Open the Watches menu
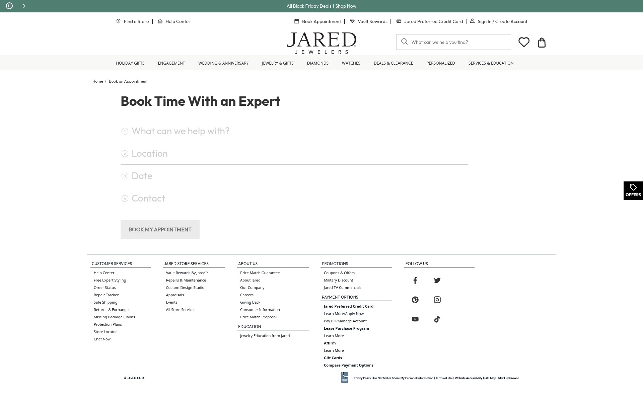The height and width of the screenshot is (394, 643). point(351,63)
